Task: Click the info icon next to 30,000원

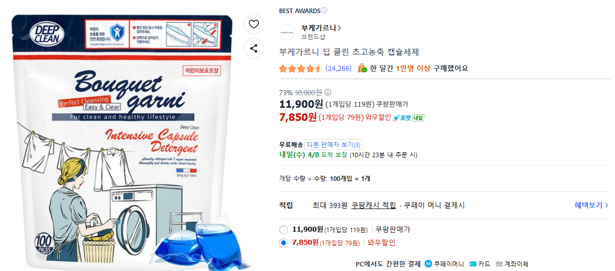Action: (x=328, y=92)
